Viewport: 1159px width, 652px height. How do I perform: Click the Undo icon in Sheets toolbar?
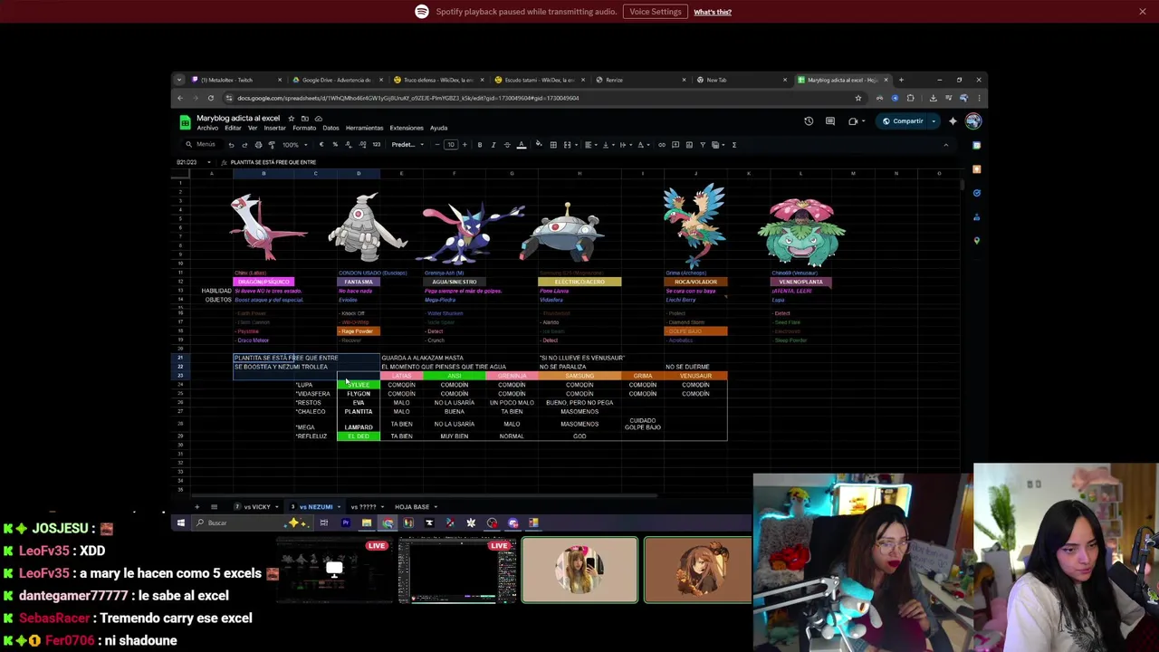pos(231,145)
